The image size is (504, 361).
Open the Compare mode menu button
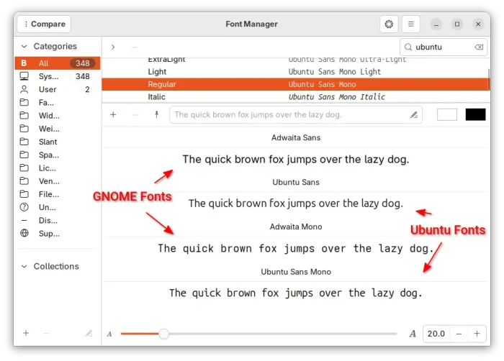pos(44,24)
